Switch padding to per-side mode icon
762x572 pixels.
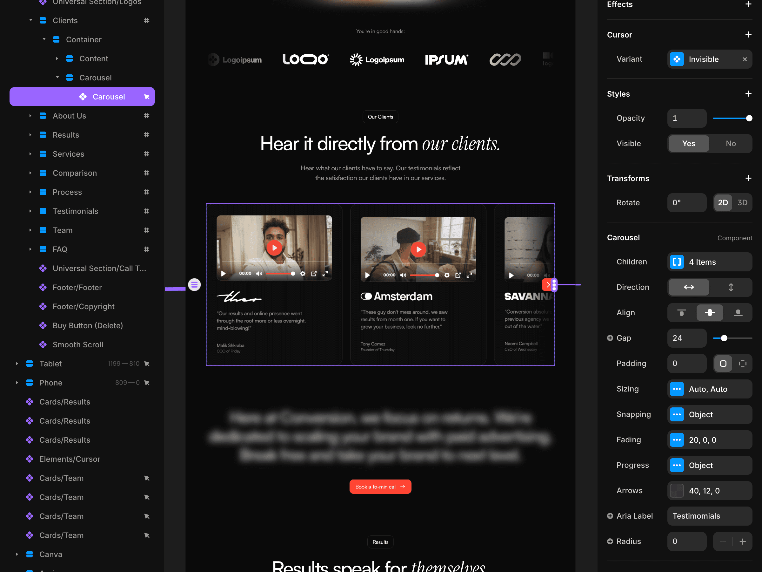click(x=742, y=364)
